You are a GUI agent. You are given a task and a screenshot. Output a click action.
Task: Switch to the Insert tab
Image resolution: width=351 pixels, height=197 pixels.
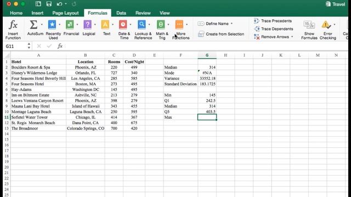(37, 13)
